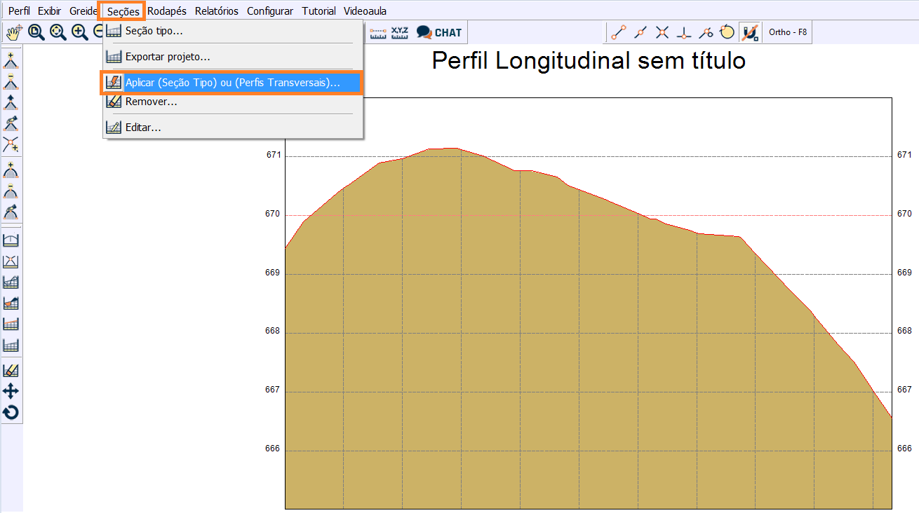Toggle the highlighted snap override icon
The image size is (919, 513).
pyautogui.click(x=749, y=32)
